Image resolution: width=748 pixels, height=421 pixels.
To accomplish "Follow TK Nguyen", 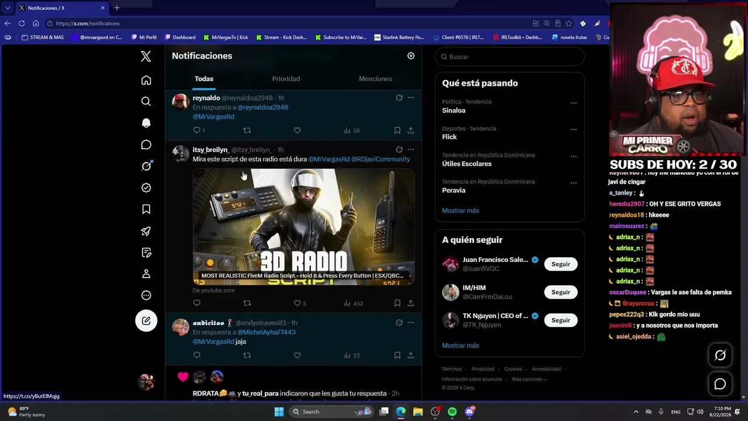I will click(x=560, y=320).
